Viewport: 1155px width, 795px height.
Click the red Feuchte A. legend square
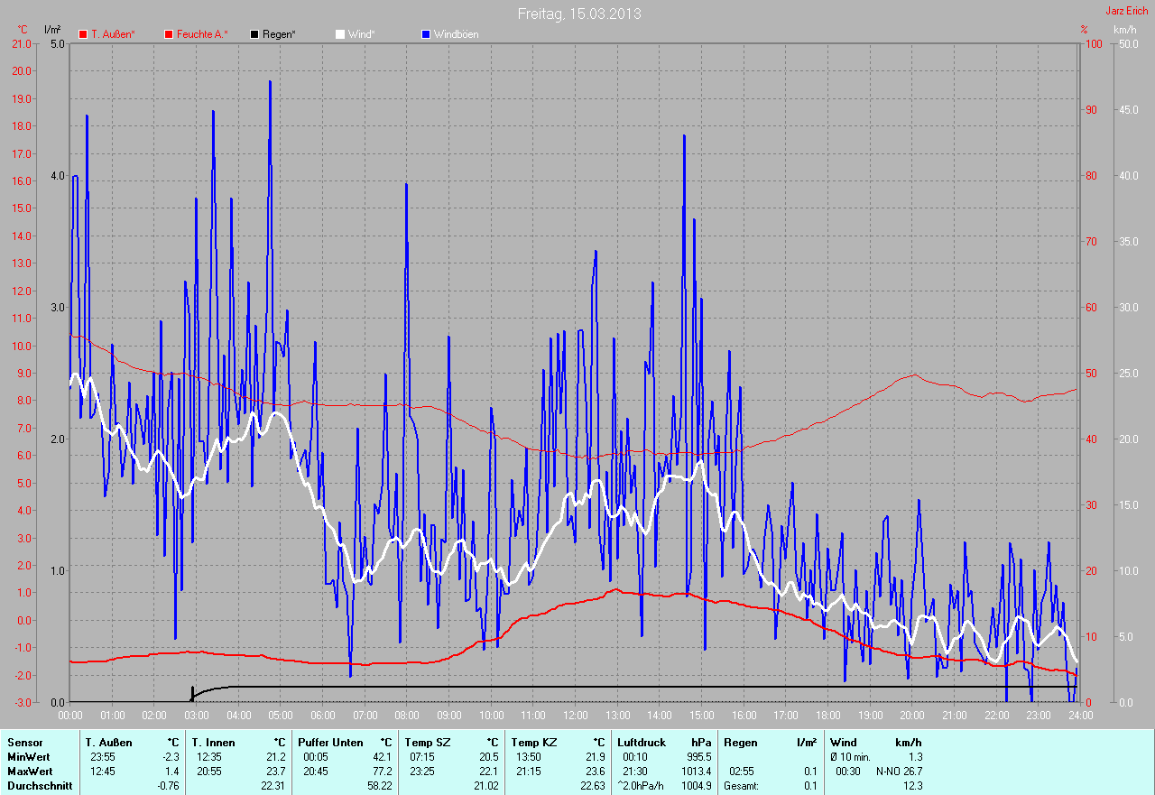pos(169,34)
